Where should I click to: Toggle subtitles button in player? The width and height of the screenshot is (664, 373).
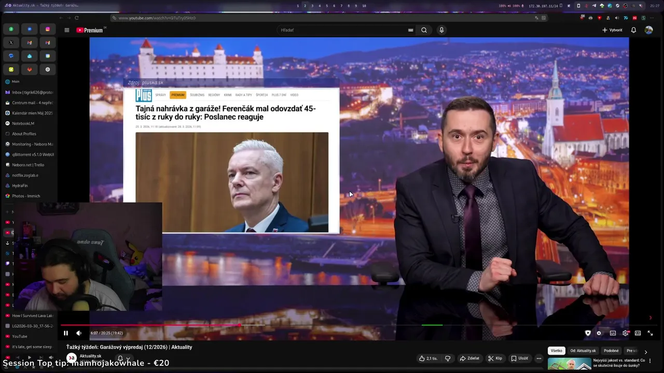coord(613,333)
